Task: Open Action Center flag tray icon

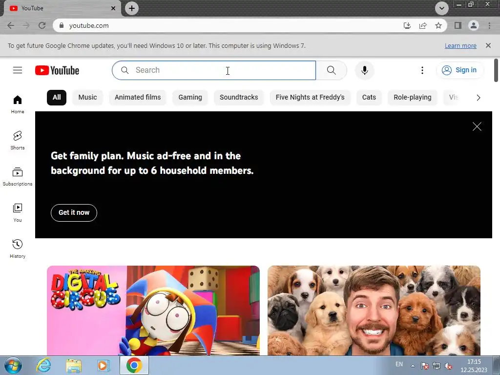Action: [425, 366]
